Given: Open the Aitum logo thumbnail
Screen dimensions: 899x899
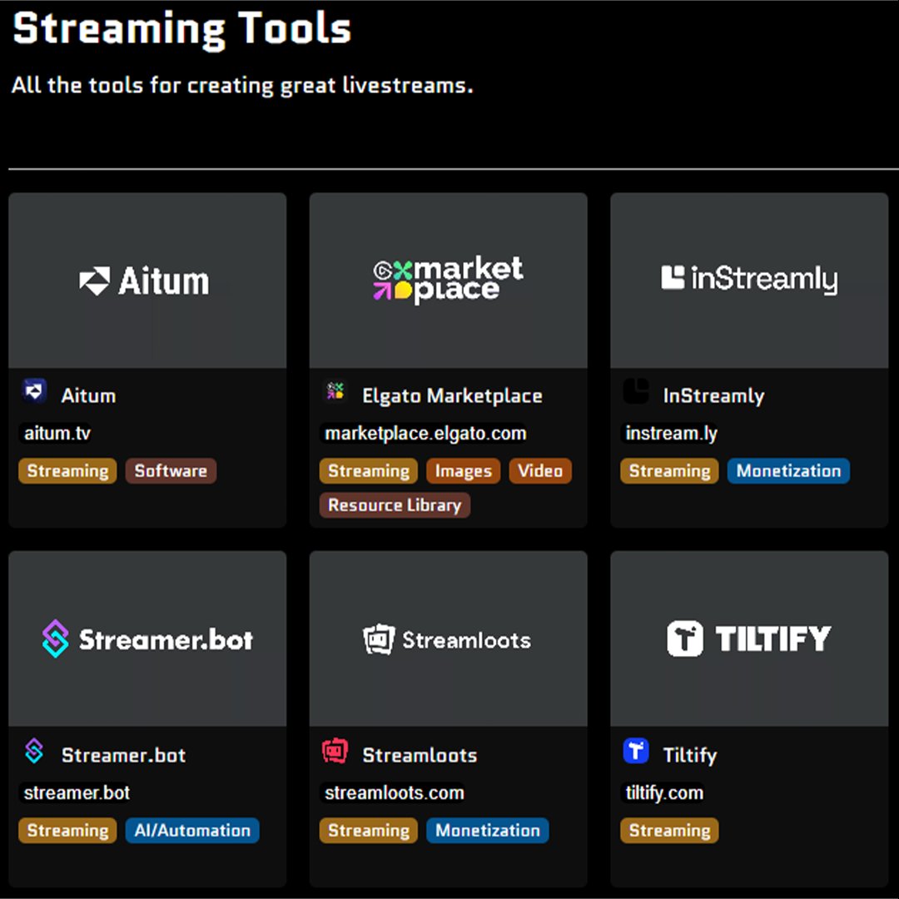Looking at the screenshot, I should coord(147,281).
